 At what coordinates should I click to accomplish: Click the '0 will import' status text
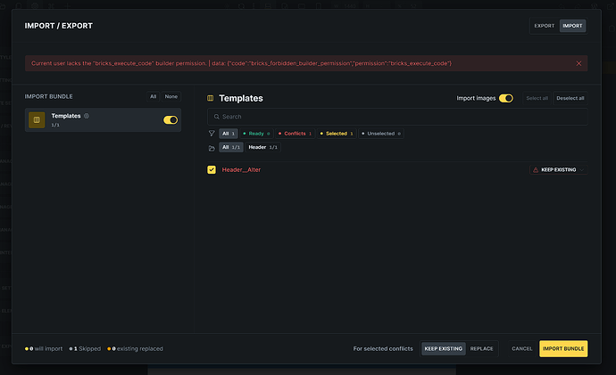click(x=44, y=349)
